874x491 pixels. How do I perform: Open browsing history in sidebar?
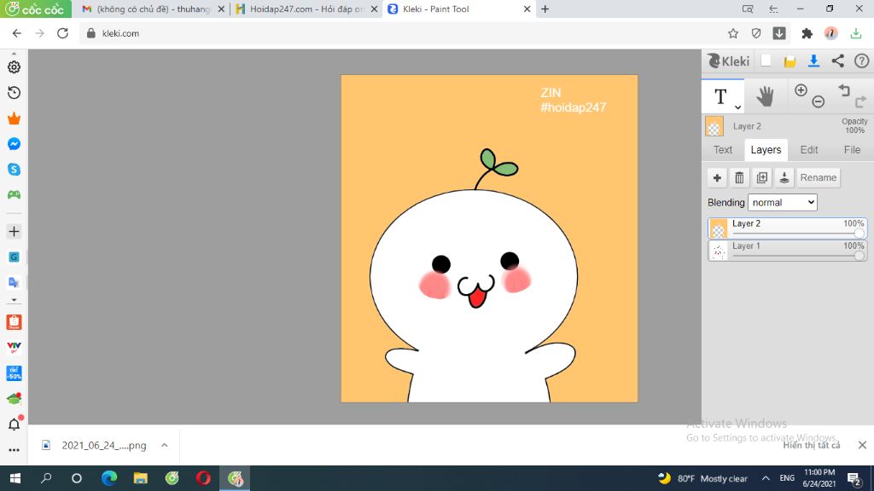tap(14, 92)
